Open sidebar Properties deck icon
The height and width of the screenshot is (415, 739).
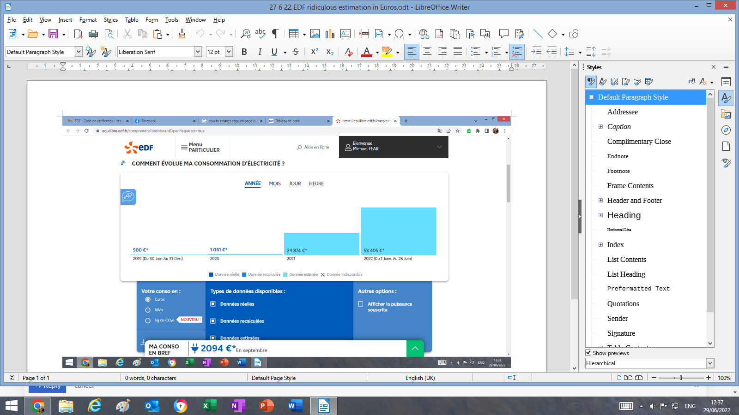pos(726,82)
